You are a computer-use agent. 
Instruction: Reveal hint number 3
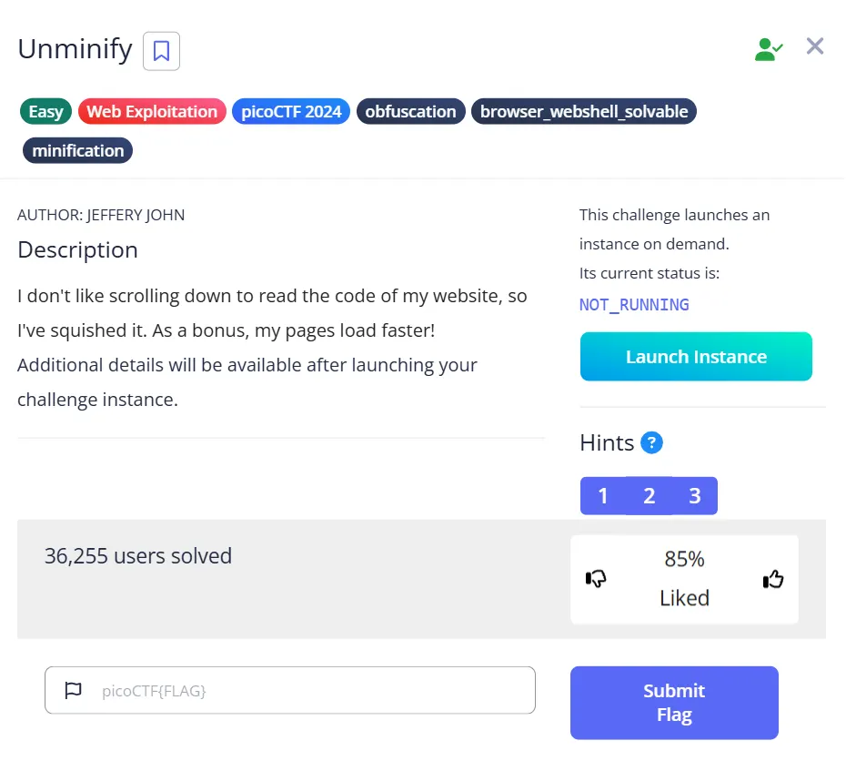point(694,495)
